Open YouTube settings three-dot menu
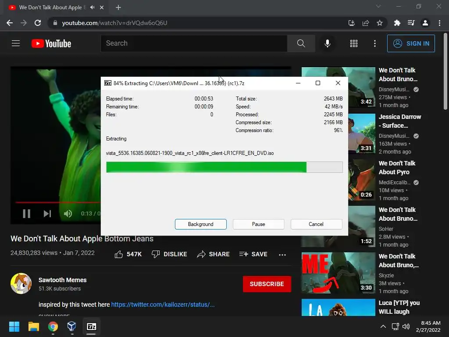449x337 pixels. point(374,43)
